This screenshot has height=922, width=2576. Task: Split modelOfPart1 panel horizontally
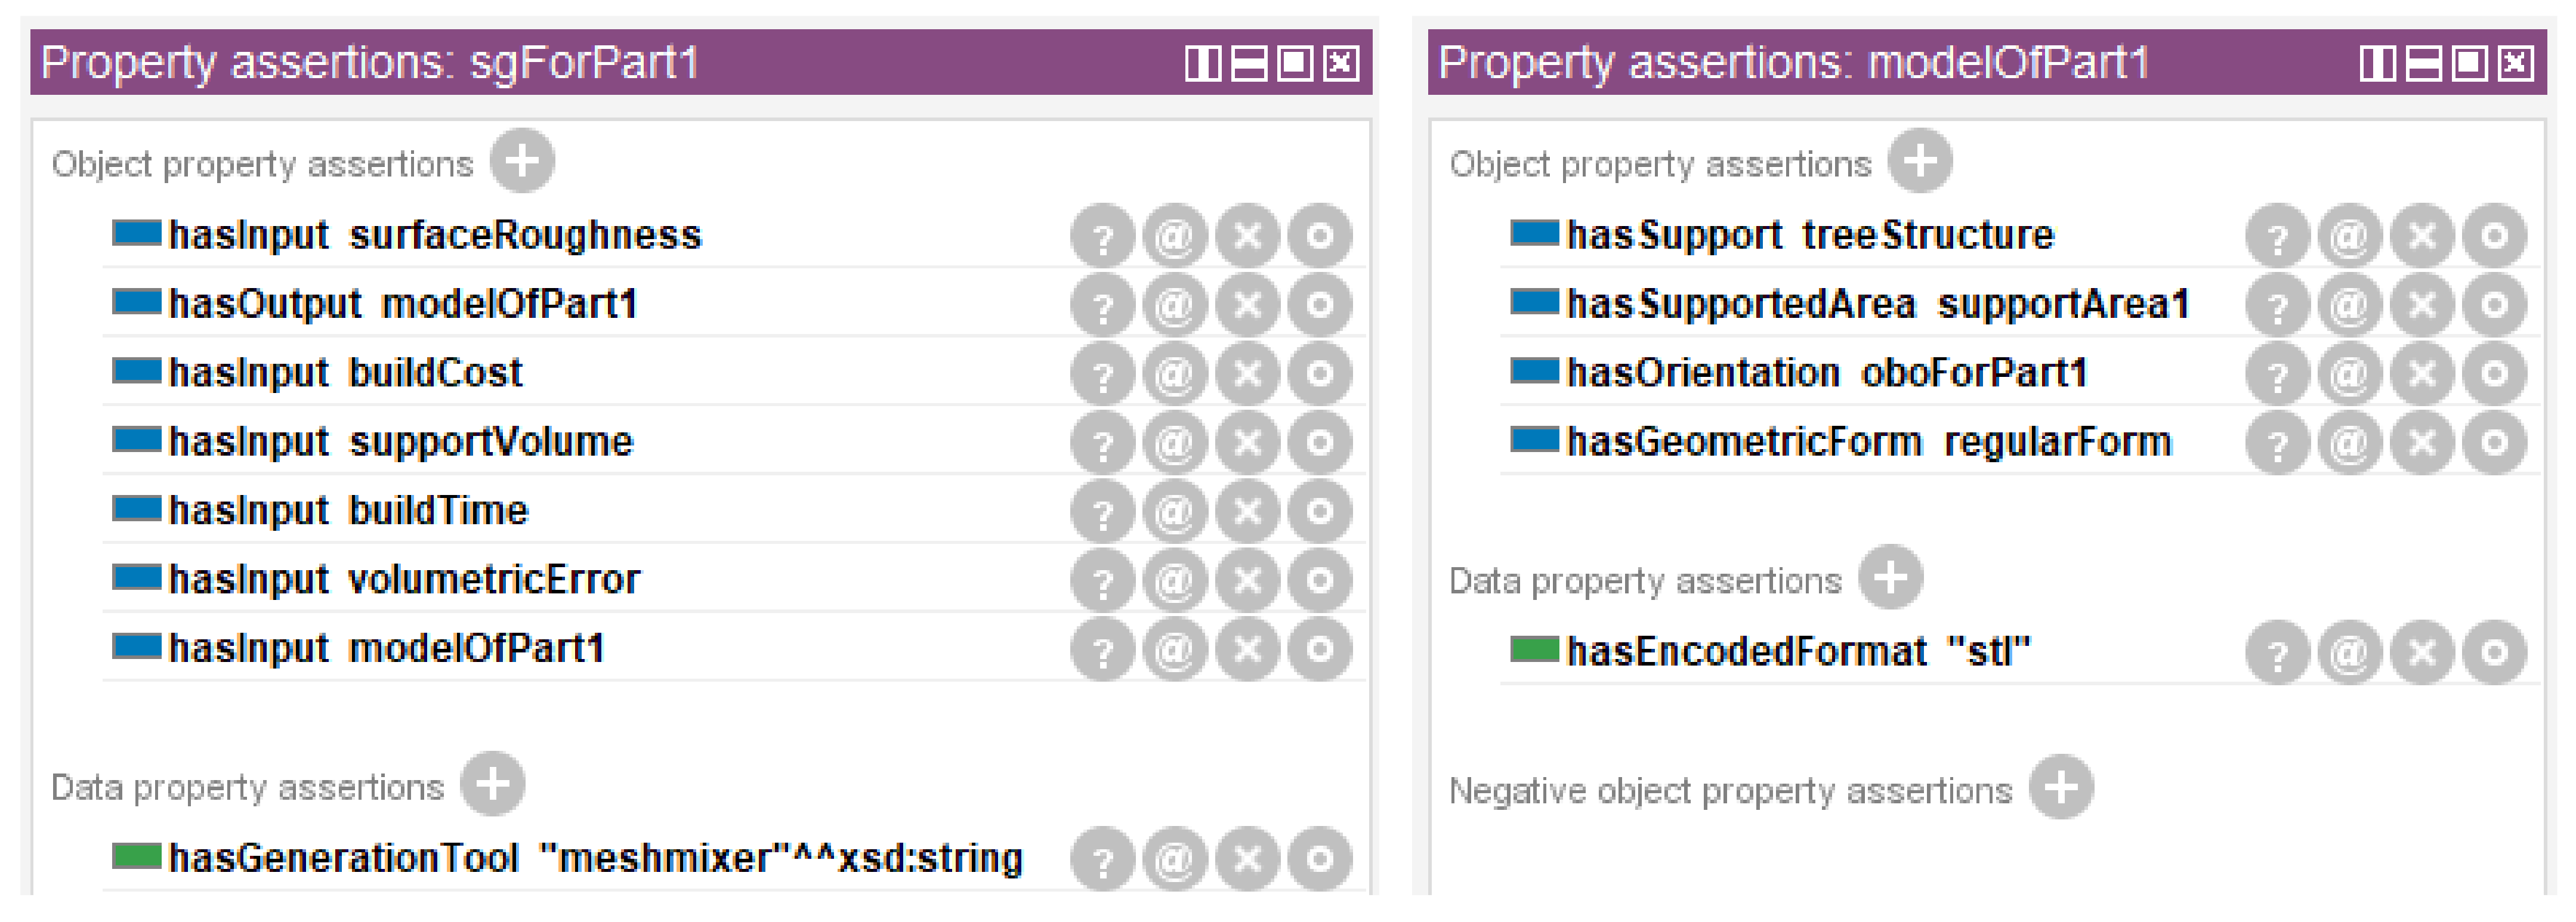click(x=2422, y=64)
